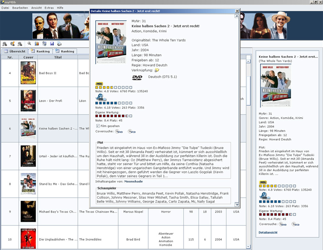This screenshot has width=323, height=250.
Task: Click the details dialog scrollbar down arrow
Action: click(237, 205)
